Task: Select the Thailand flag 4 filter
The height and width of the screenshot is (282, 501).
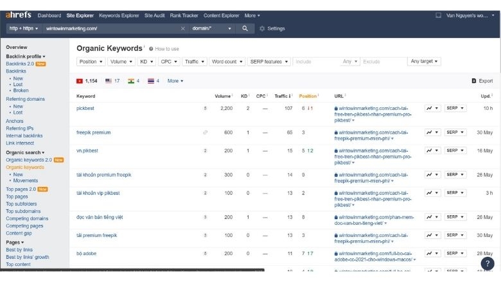Action: pos(154,81)
